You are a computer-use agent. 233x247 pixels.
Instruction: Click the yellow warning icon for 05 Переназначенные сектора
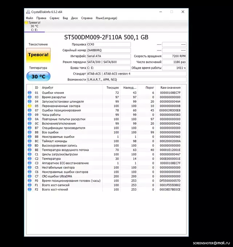click(x=29, y=106)
